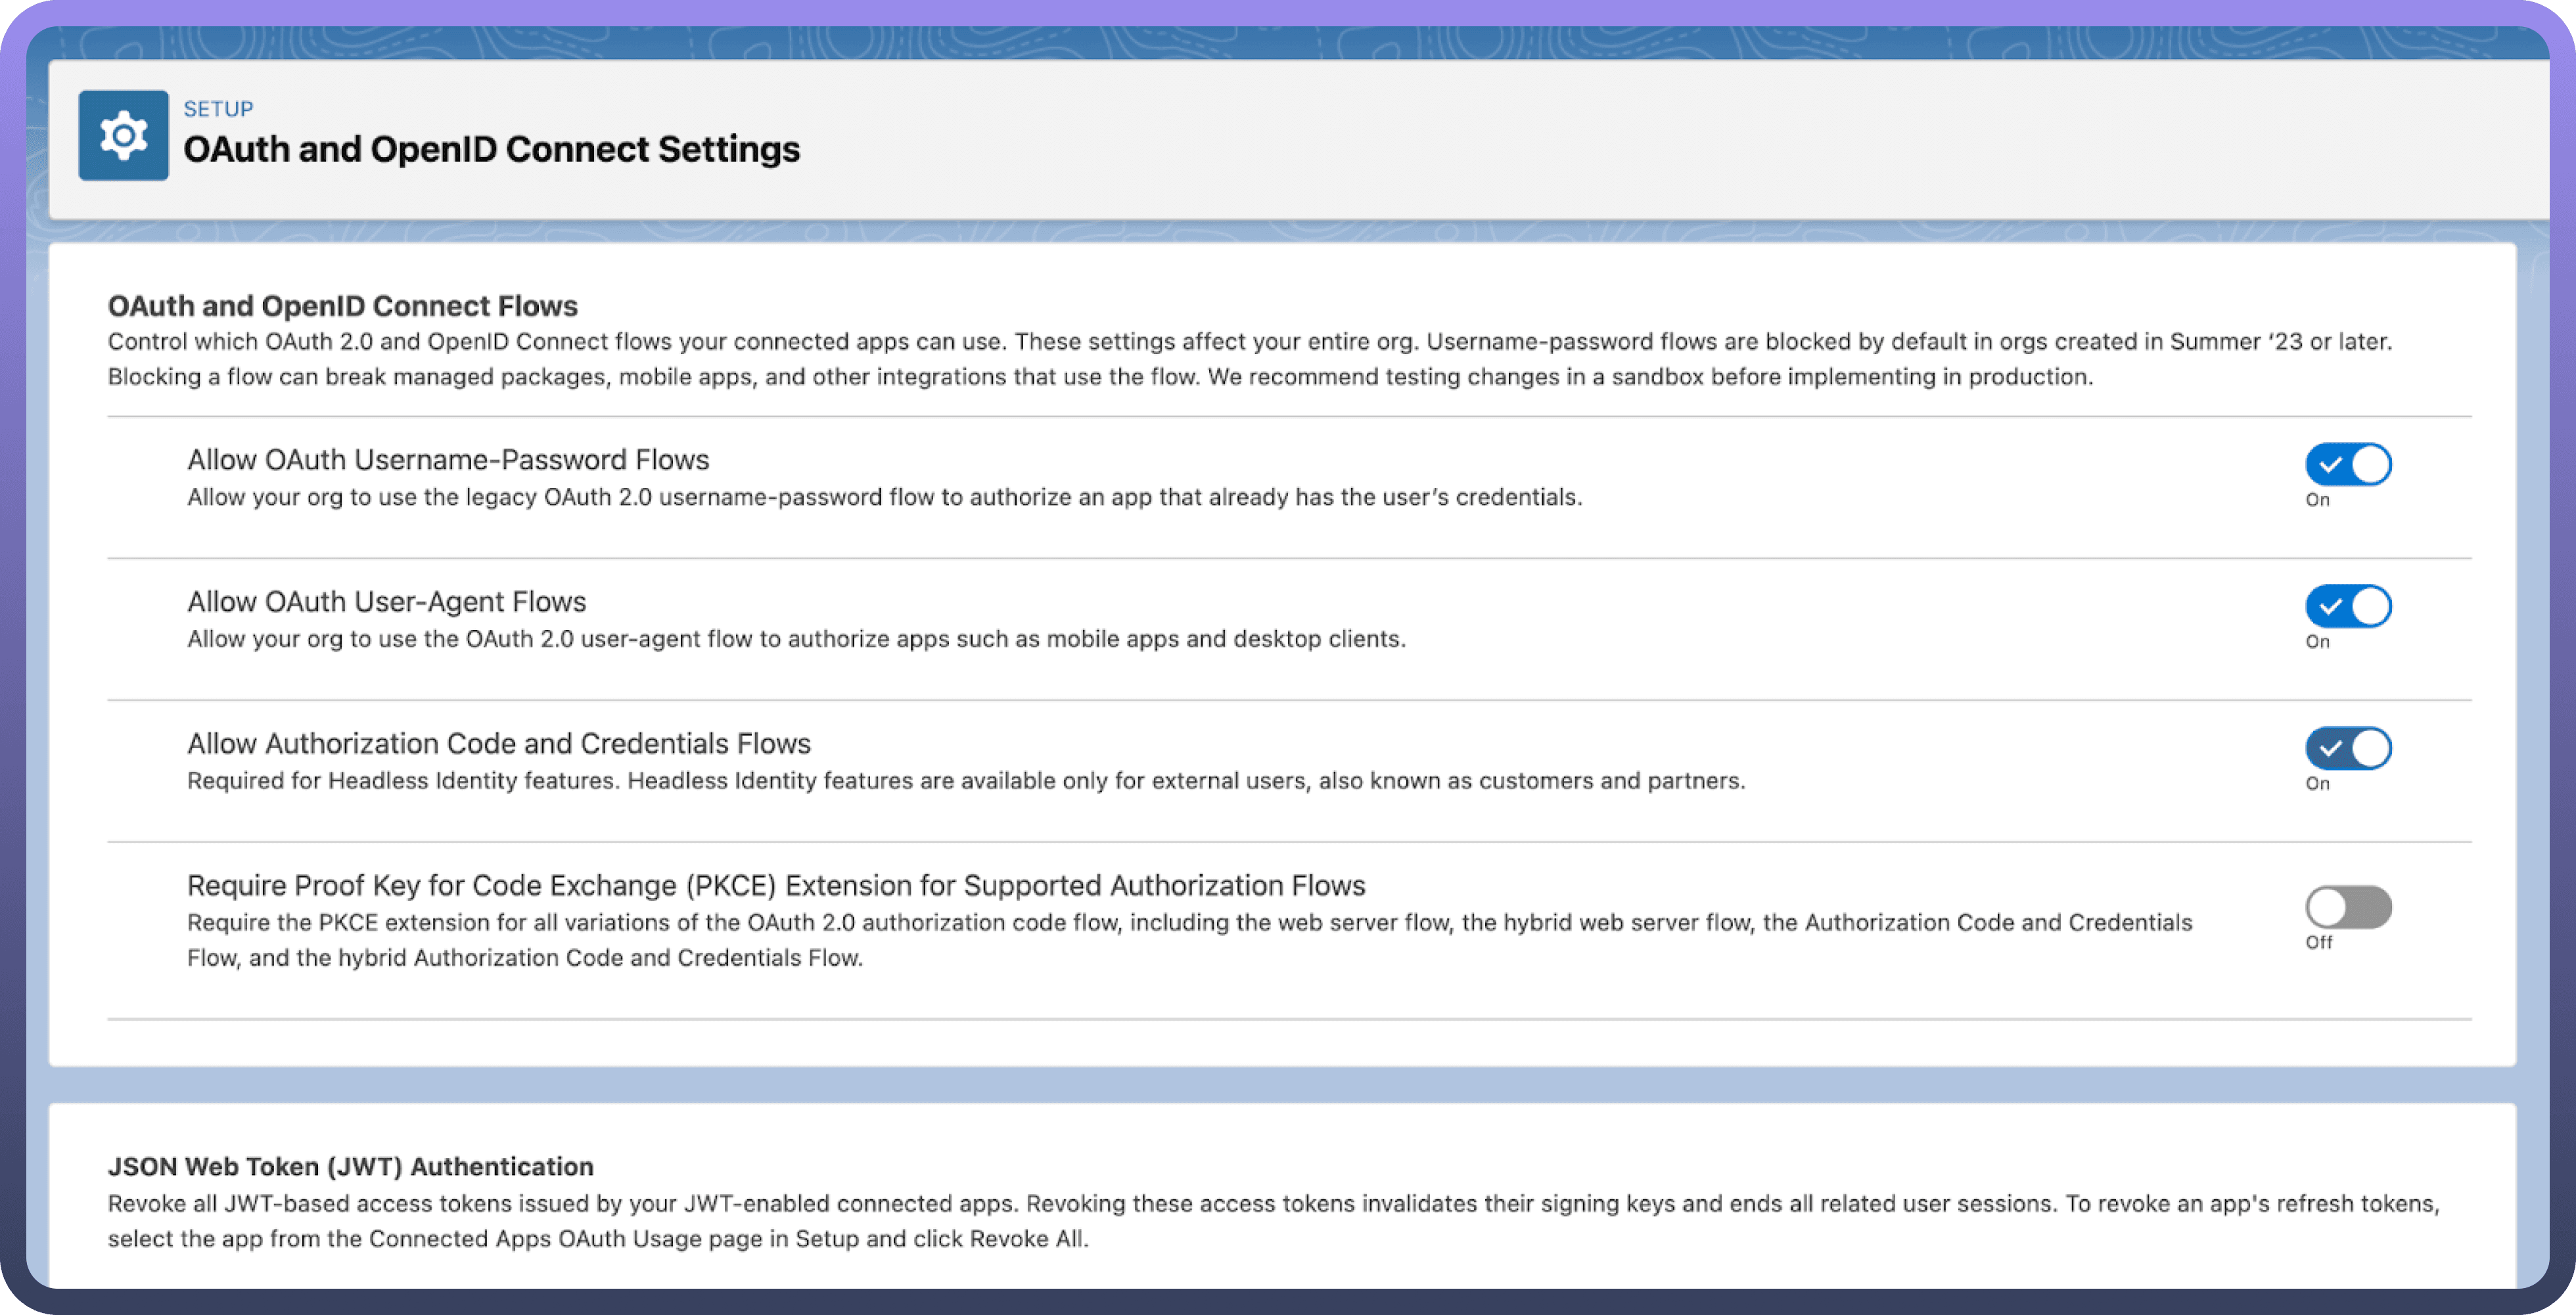Screen dimensions: 2576x1315
Task: Click the Setup gear icon
Action: pyautogui.click(x=123, y=135)
